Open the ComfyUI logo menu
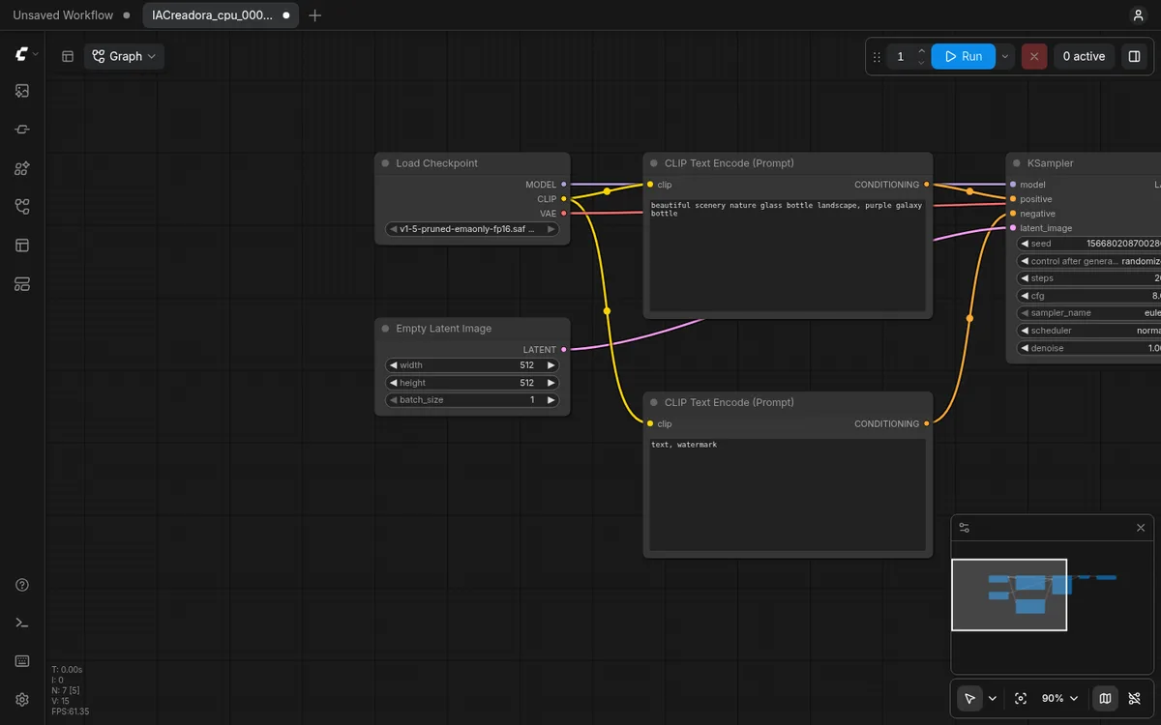Image resolution: width=1161 pixels, height=725 pixels. click(x=22, y=55)
